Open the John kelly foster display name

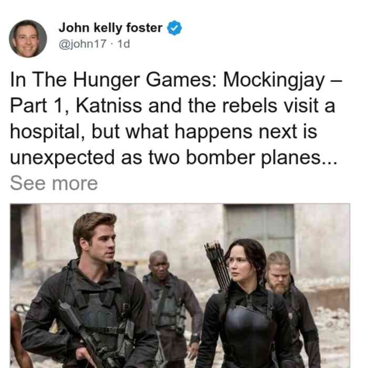click(110, 28)
